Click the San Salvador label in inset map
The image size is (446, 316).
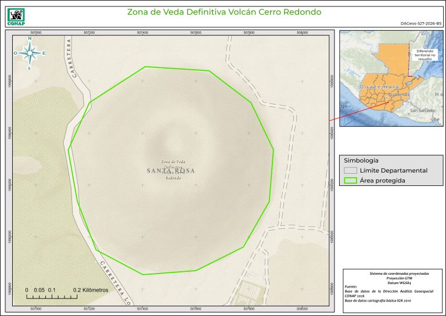click(x=422, y=110)
